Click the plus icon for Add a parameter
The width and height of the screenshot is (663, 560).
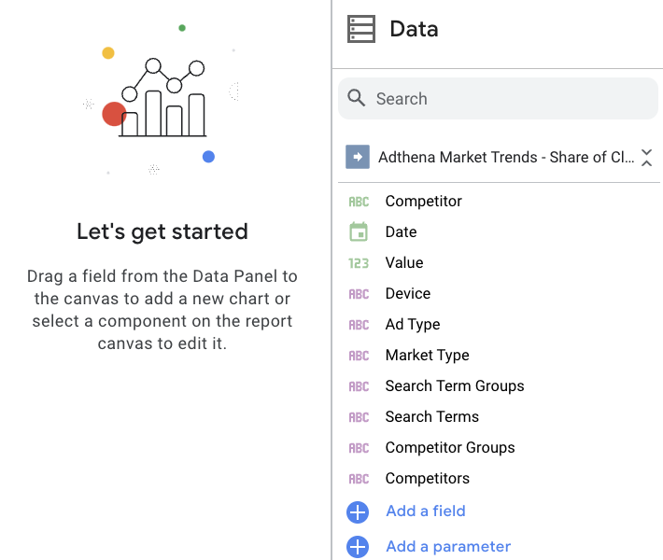(x=358, y=547)
